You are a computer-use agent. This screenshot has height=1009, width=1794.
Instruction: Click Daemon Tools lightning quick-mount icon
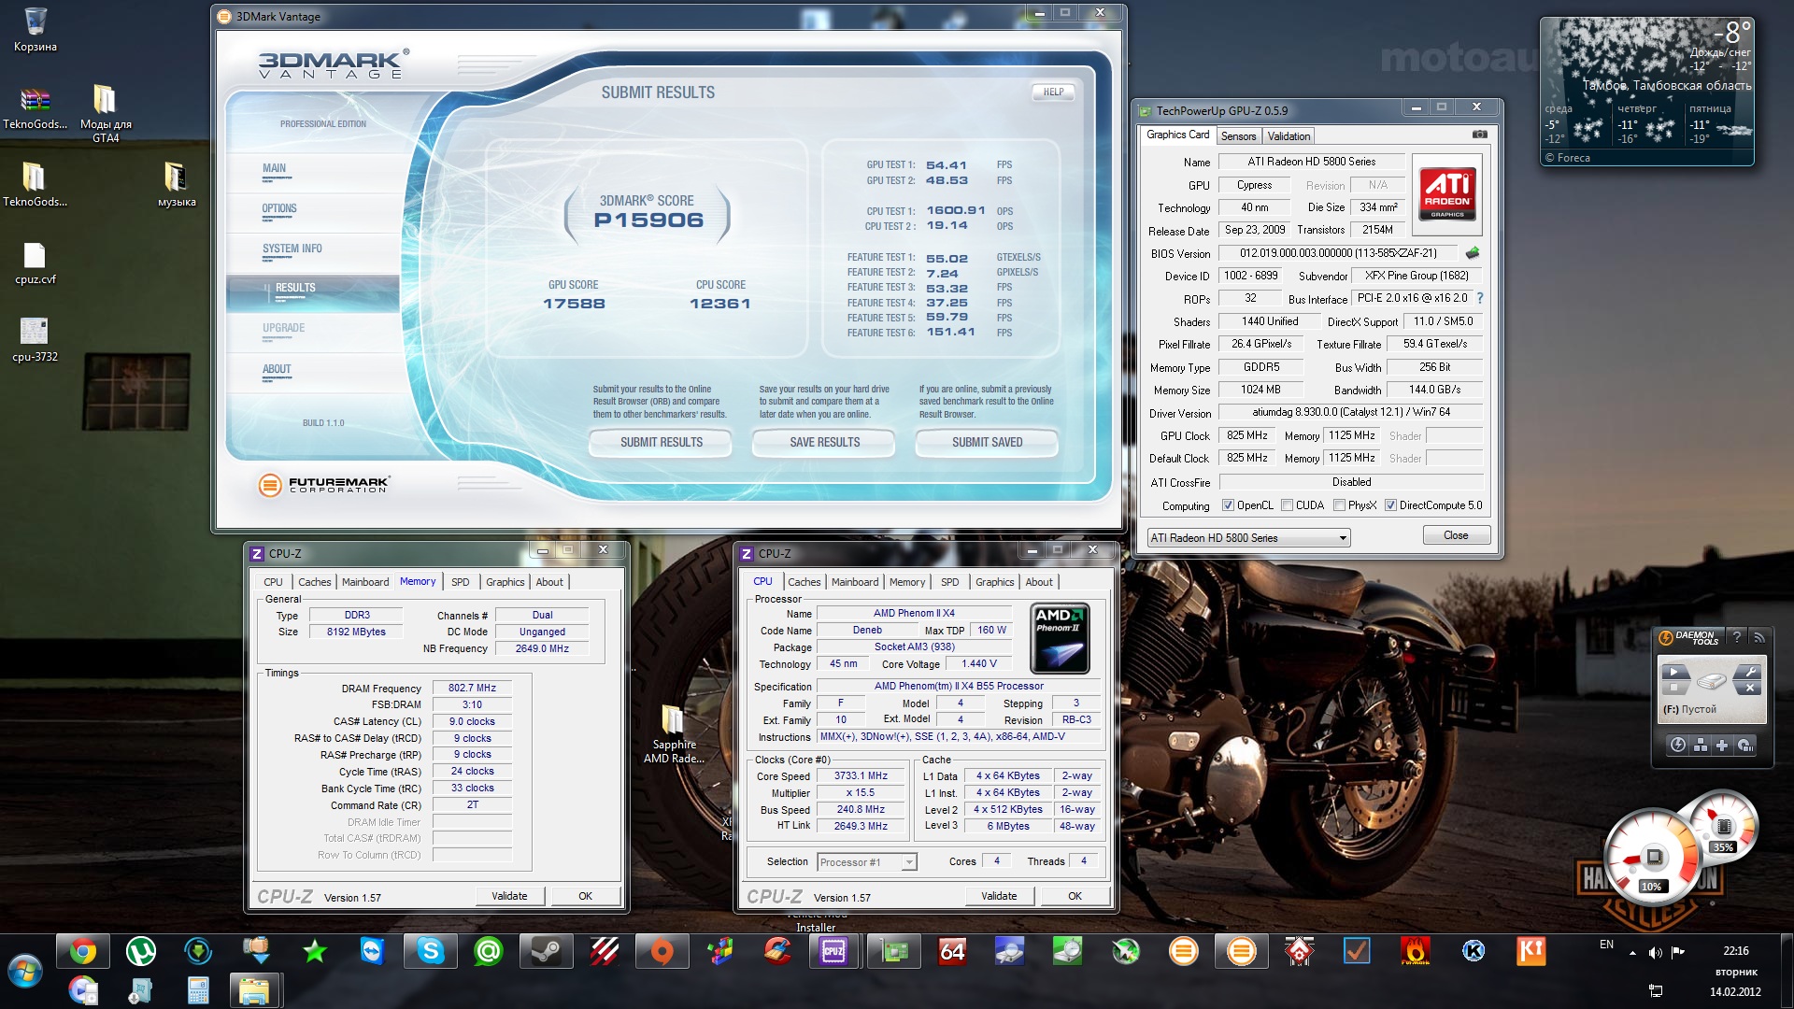[x=1678, y=745]
